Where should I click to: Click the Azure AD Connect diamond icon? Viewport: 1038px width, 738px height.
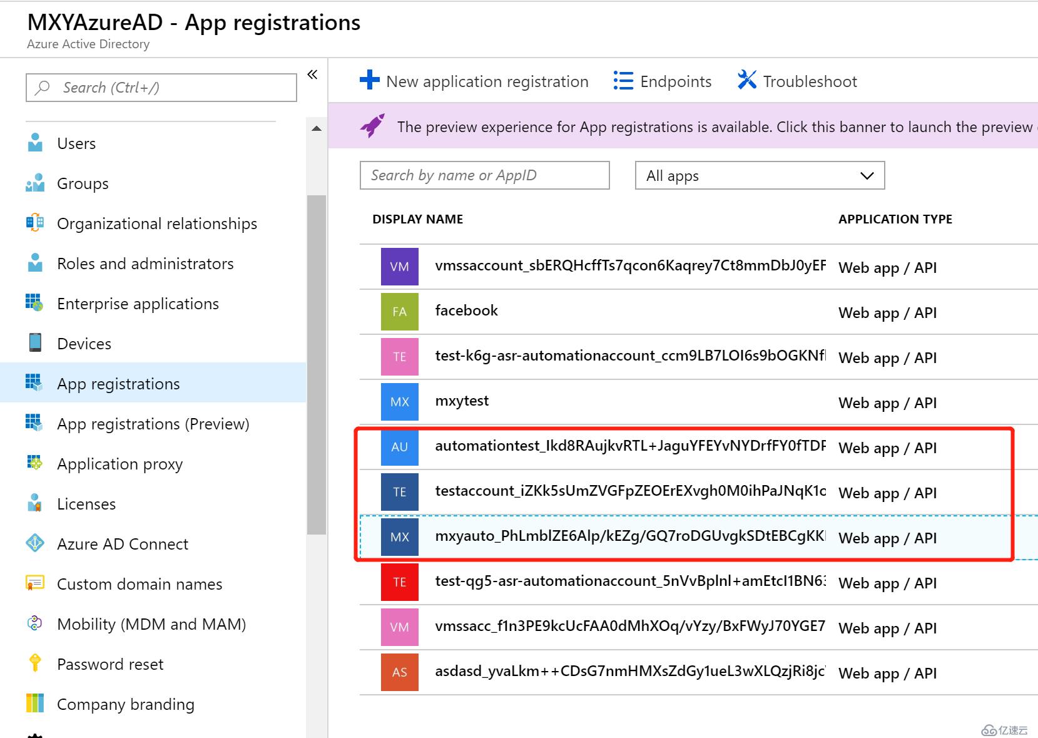point(35,543)
